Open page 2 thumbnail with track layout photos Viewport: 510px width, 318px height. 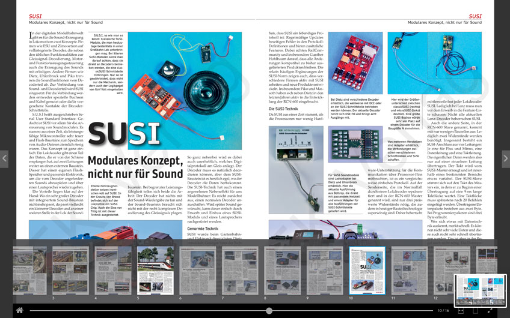29,270
